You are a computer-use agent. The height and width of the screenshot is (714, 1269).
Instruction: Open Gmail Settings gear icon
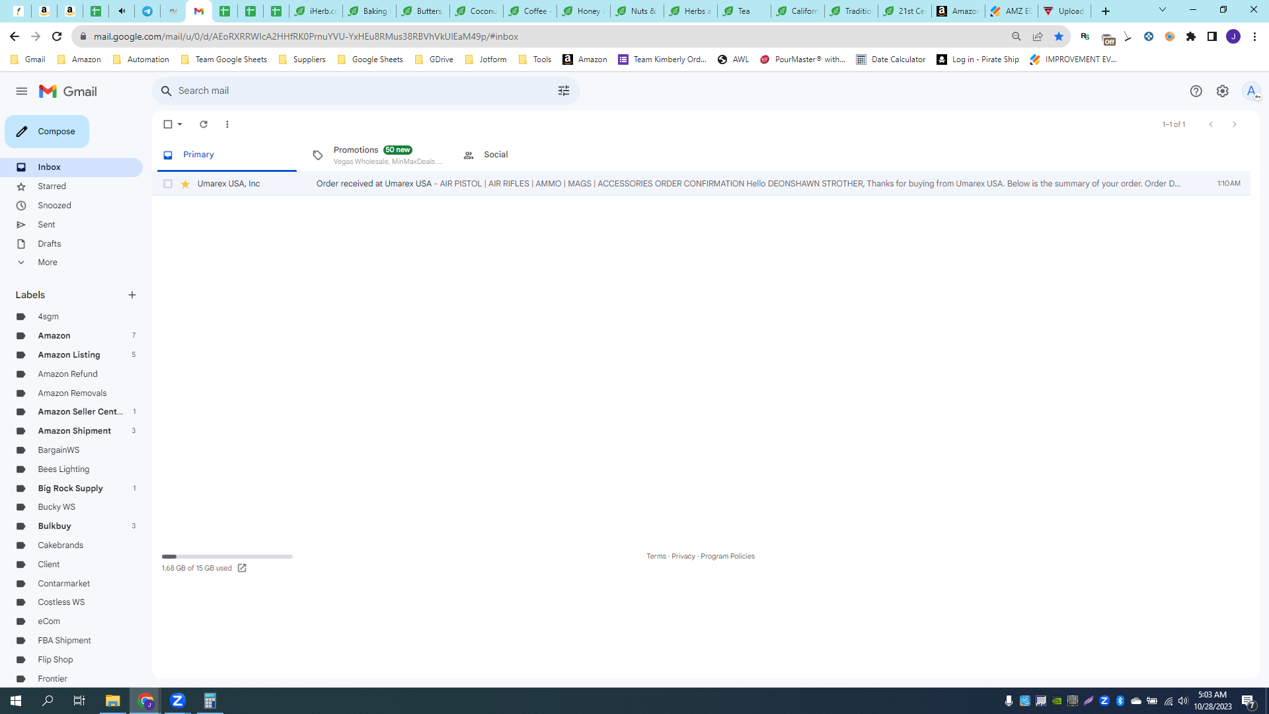pyautogui.click(x=1223, y=91)
